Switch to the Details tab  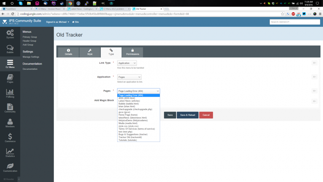tap(68, 52)
